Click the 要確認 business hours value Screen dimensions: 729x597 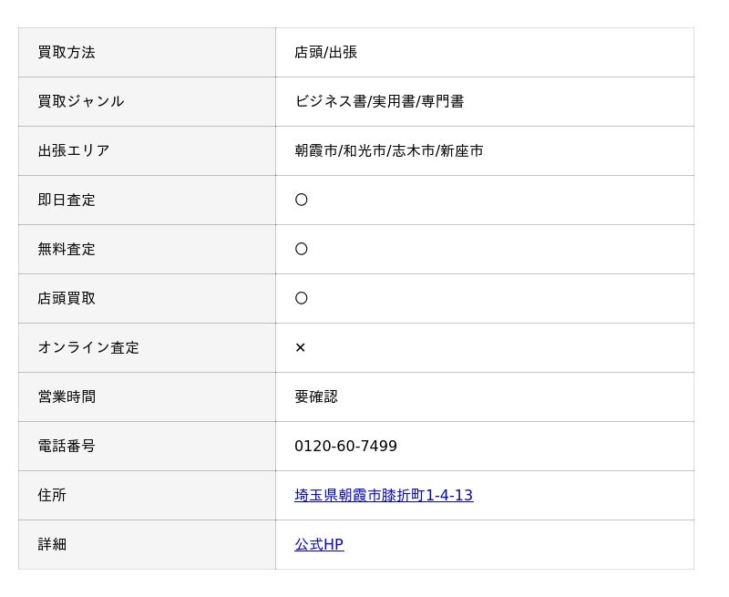point(315,396)
